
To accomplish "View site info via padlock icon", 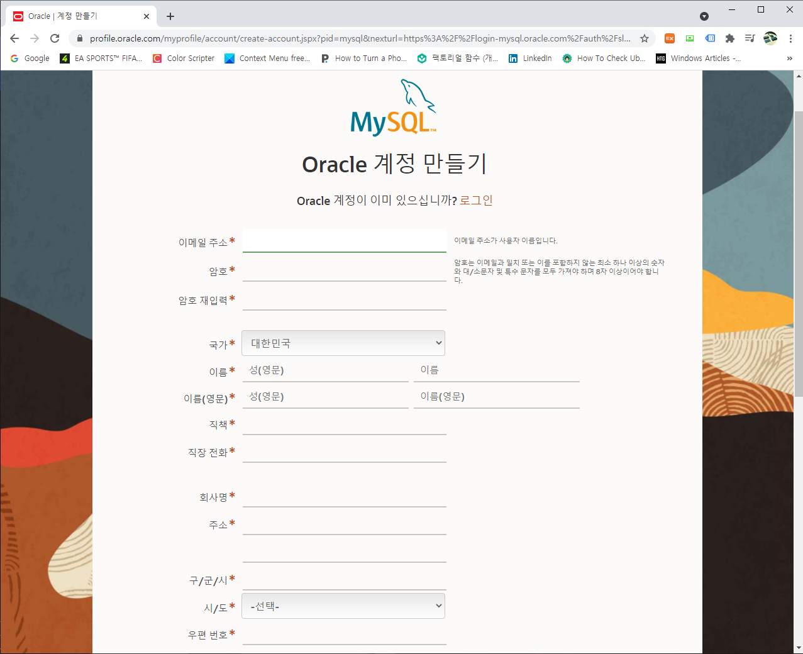I will click(79, 38).
